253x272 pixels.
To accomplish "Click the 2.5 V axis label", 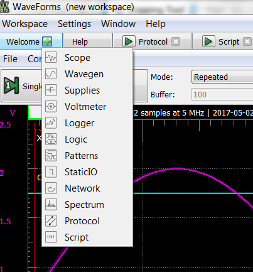I will click(x=5, y=125).
